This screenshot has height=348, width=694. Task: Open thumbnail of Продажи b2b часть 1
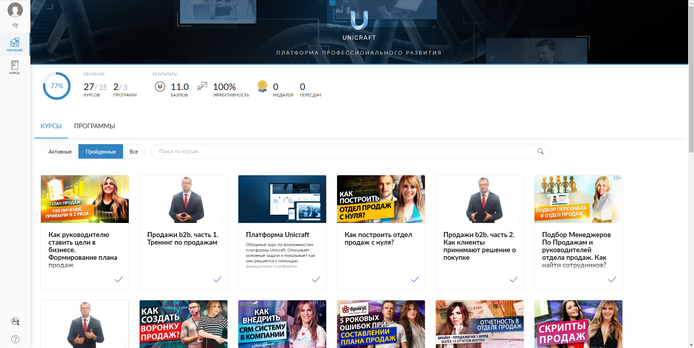183,199
